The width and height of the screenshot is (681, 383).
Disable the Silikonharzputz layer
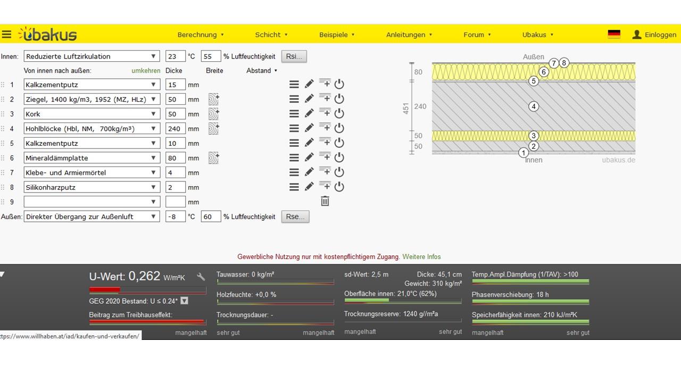click(x=339, y=187)
